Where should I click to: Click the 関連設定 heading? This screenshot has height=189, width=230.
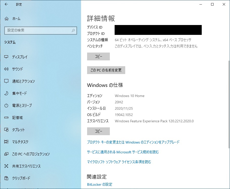pos(97,177)
